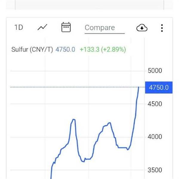Viewport: 179px width, 179px height.
Task: Click the dotted current price line
Action: pos(75,87)
